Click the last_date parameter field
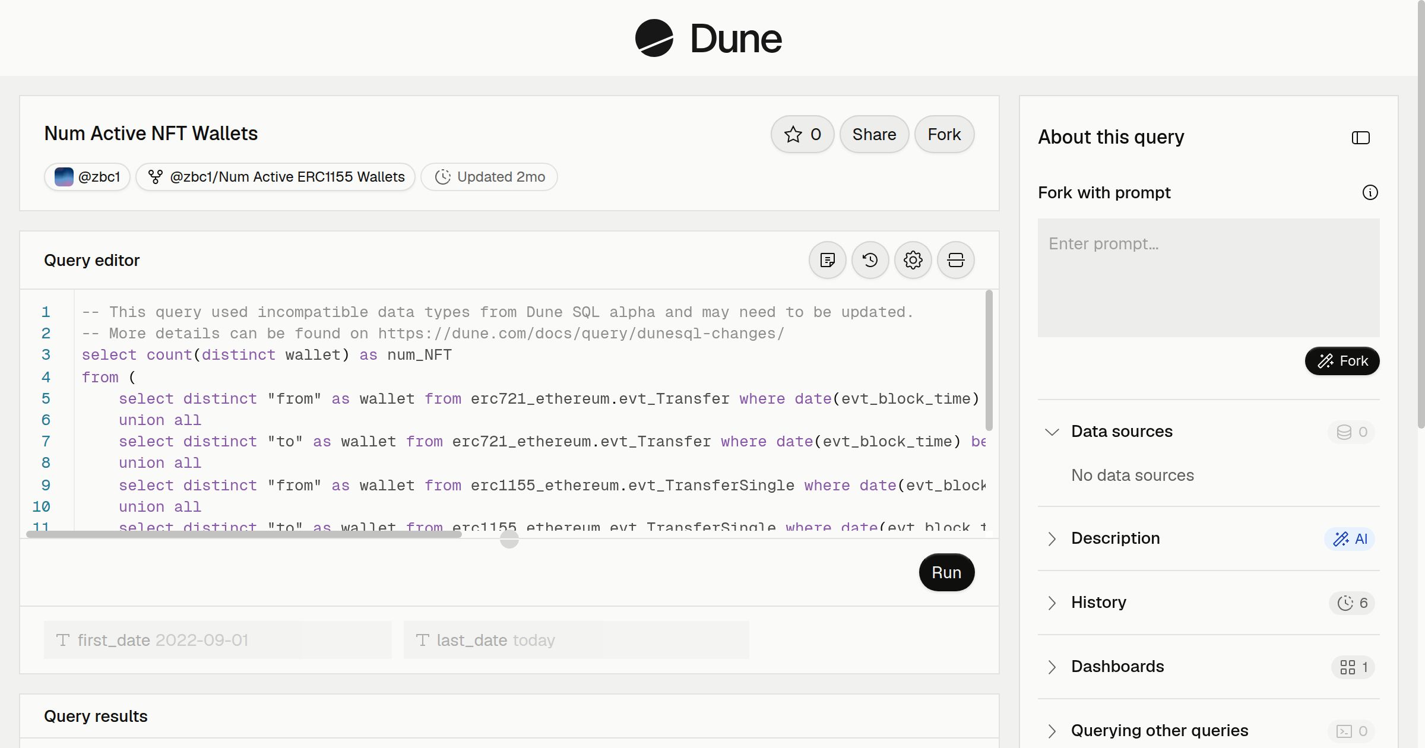The width and height of the screenshot is (1425, 748). [576, 640]
